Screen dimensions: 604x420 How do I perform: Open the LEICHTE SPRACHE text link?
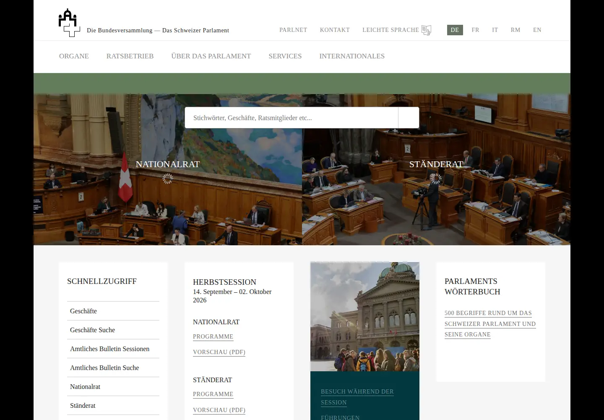391,30
